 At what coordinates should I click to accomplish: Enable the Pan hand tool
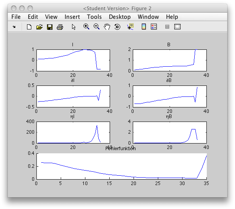pos(107,27)
